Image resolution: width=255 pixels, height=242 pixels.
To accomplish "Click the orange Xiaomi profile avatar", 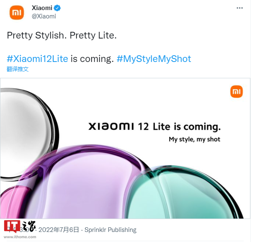I will [16, 12].
